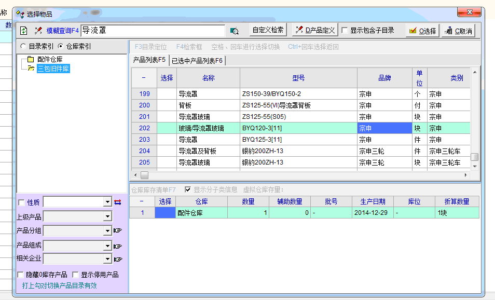Image resolution: width=495 pixels, height=300 pixels.
Task: Select the 三包旧件库 folder in the tree
Action: click(x=53, y=68)
